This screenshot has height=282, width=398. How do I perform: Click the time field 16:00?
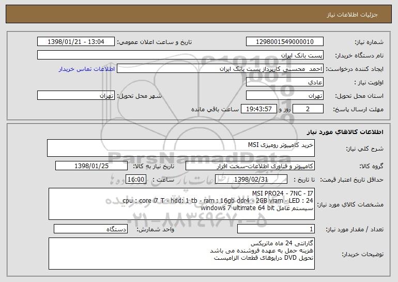click(136, 179)
